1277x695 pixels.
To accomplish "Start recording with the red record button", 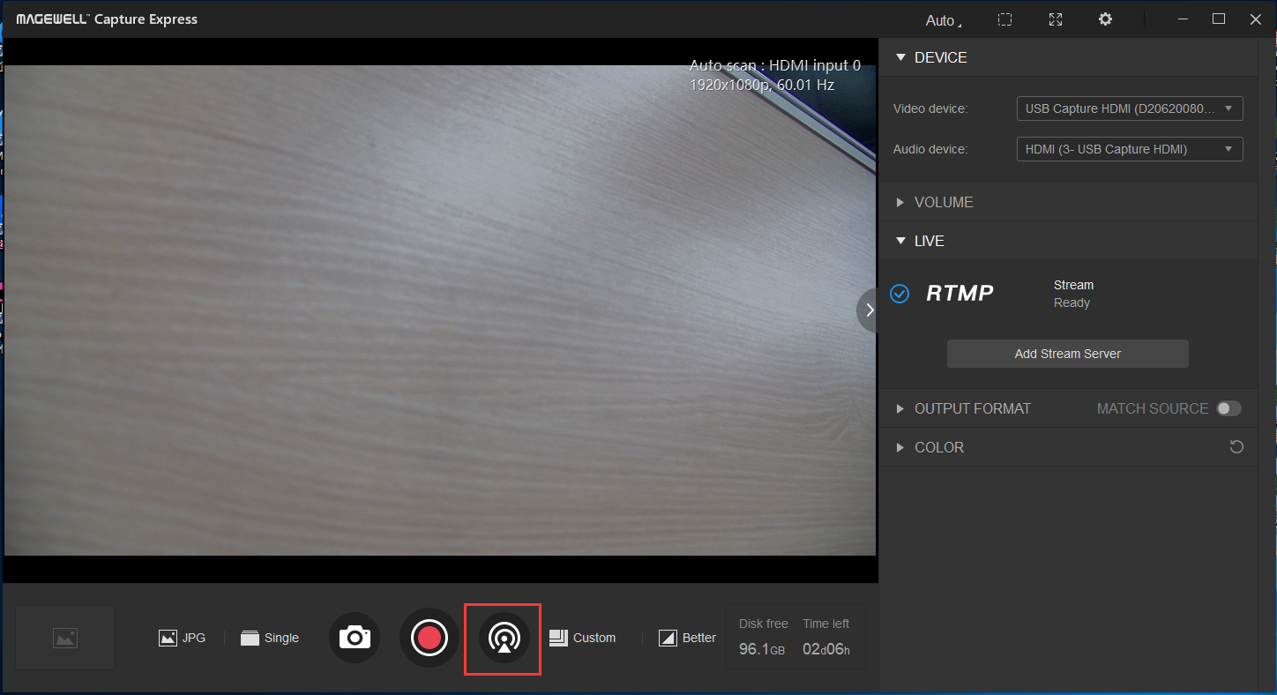I will 429,637.
